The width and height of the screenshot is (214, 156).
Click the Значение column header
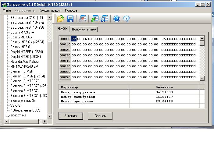click(164, 87)
